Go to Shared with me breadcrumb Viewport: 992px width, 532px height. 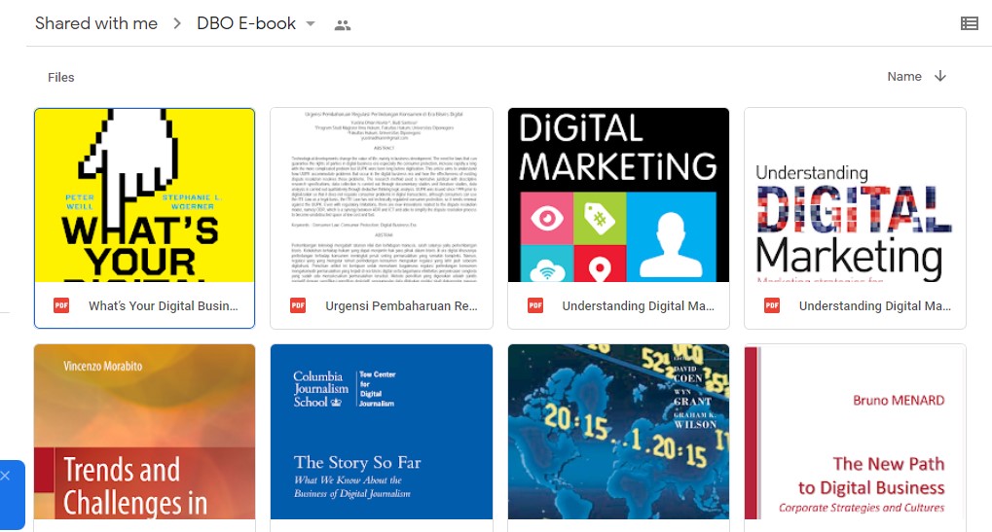96,23
